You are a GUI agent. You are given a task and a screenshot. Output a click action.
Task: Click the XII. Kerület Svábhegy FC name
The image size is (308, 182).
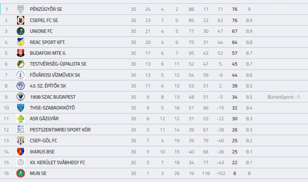click(x=57, y=163)
